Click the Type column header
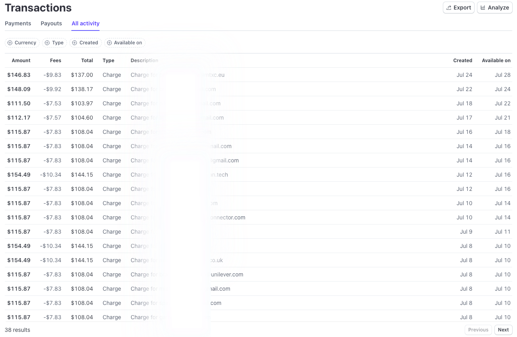517x337 pixels. pos(108,61)
